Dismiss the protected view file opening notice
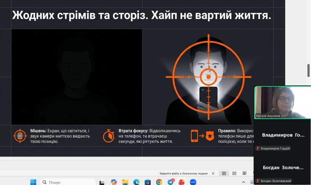 coord(213,173)
